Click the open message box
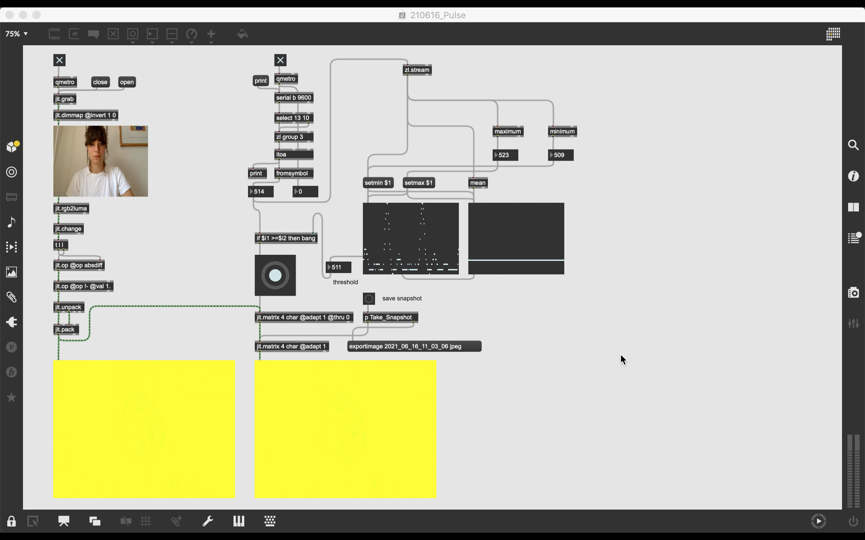The width and height of the screenshot is (865, 540). click(x=127, y=82)
